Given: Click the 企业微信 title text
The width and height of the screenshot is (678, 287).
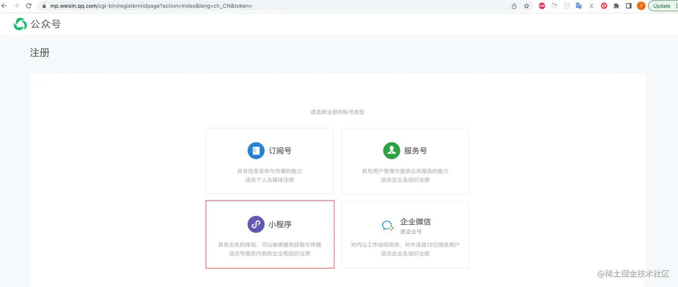Looking at the screenshot, I should tap(415, 222).
